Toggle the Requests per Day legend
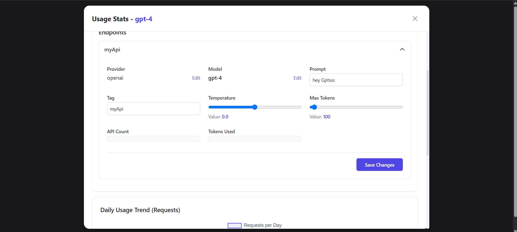 pos(254,225)
